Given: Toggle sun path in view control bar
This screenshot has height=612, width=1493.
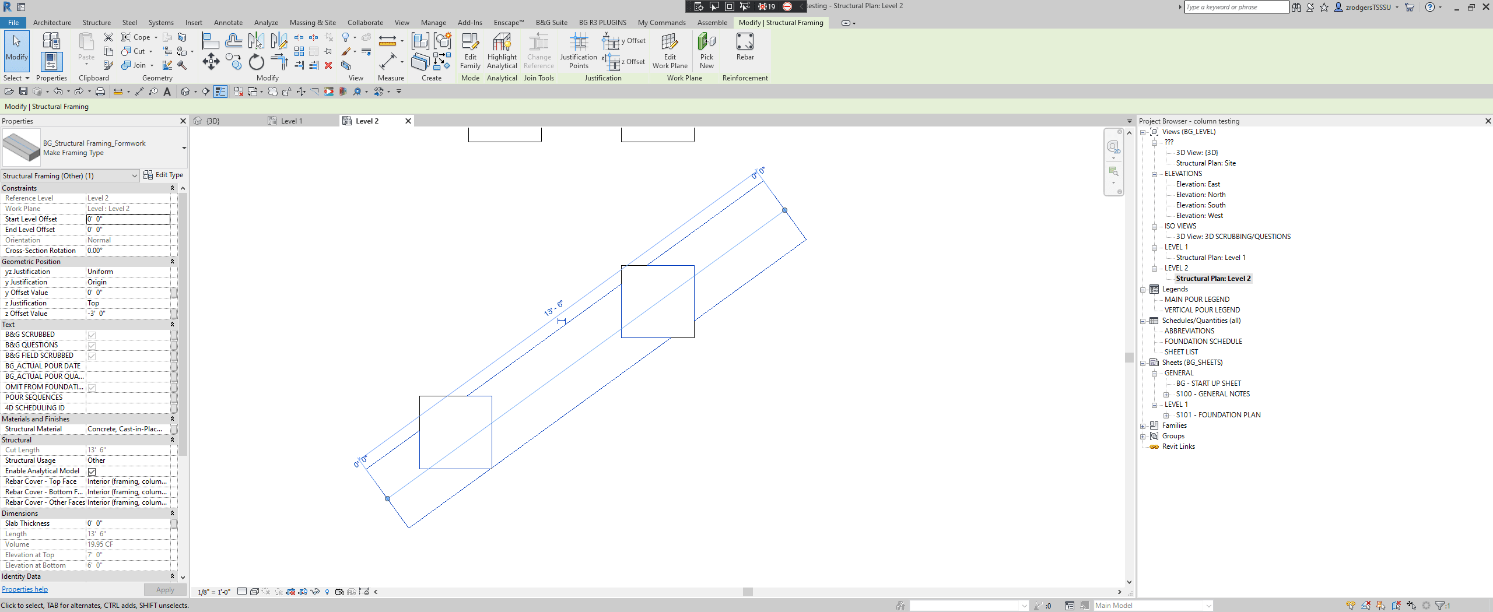Looking at the screenshot, I should pyautogui.click(x=327, y=592).
